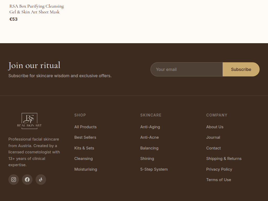This screenshot has height=201, width=268.
Task: Open RSA Box Purifying Cleansing Gel product
Action: 37,9
